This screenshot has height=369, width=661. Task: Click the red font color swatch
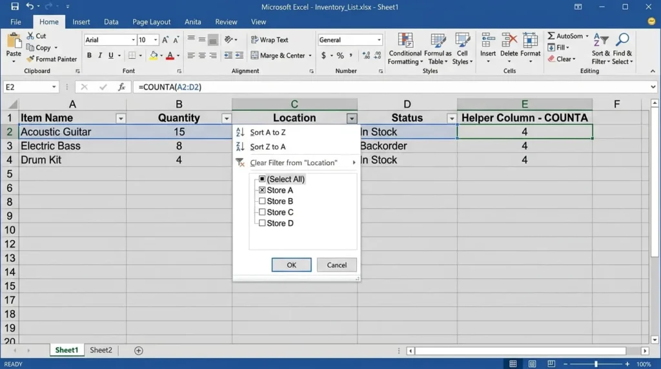pyautogui.click(x=170, y=55)
